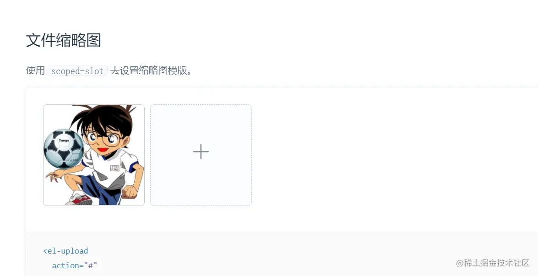Click the @ symbol in the watermark
Viewport: 538px width, 276px height.
point(460,263)
